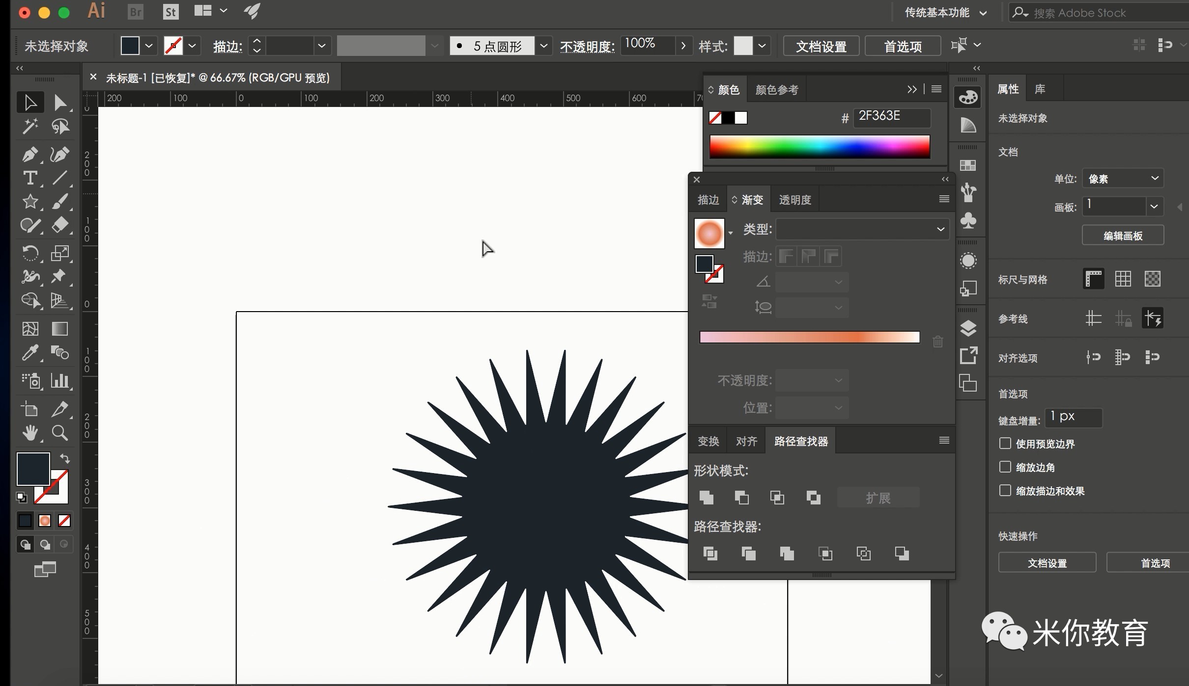This screenshot has width=1189, height=686.
Task: Select the Scale tool
Action: click(60, 253)
